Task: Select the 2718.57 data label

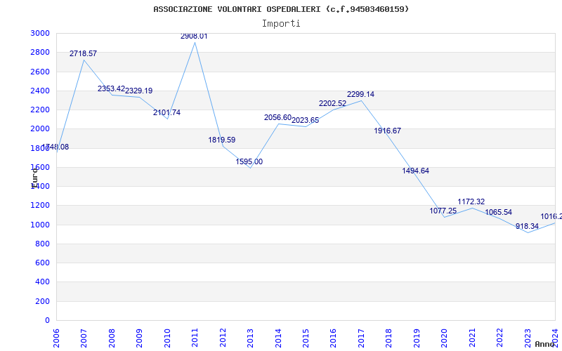Action: 83,54
